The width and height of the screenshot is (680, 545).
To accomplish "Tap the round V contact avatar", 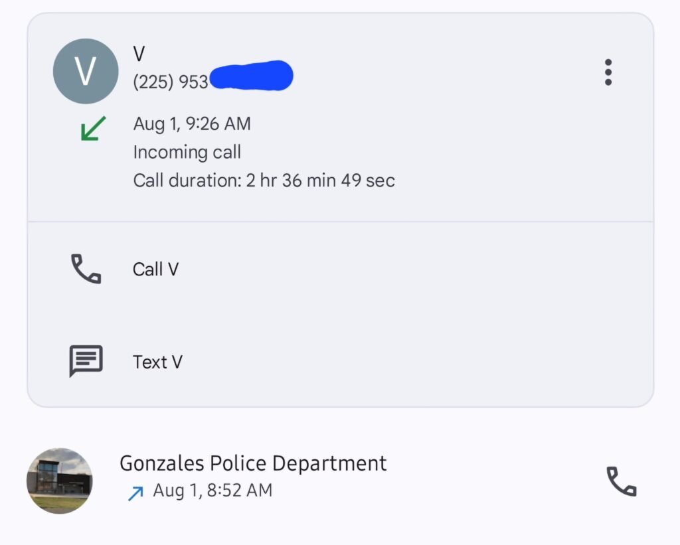I will [86, 71].
